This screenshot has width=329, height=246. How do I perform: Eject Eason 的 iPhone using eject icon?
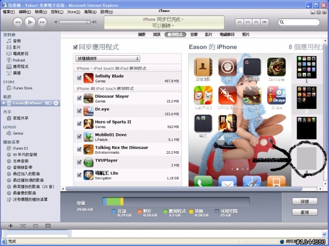pos(56,103)
